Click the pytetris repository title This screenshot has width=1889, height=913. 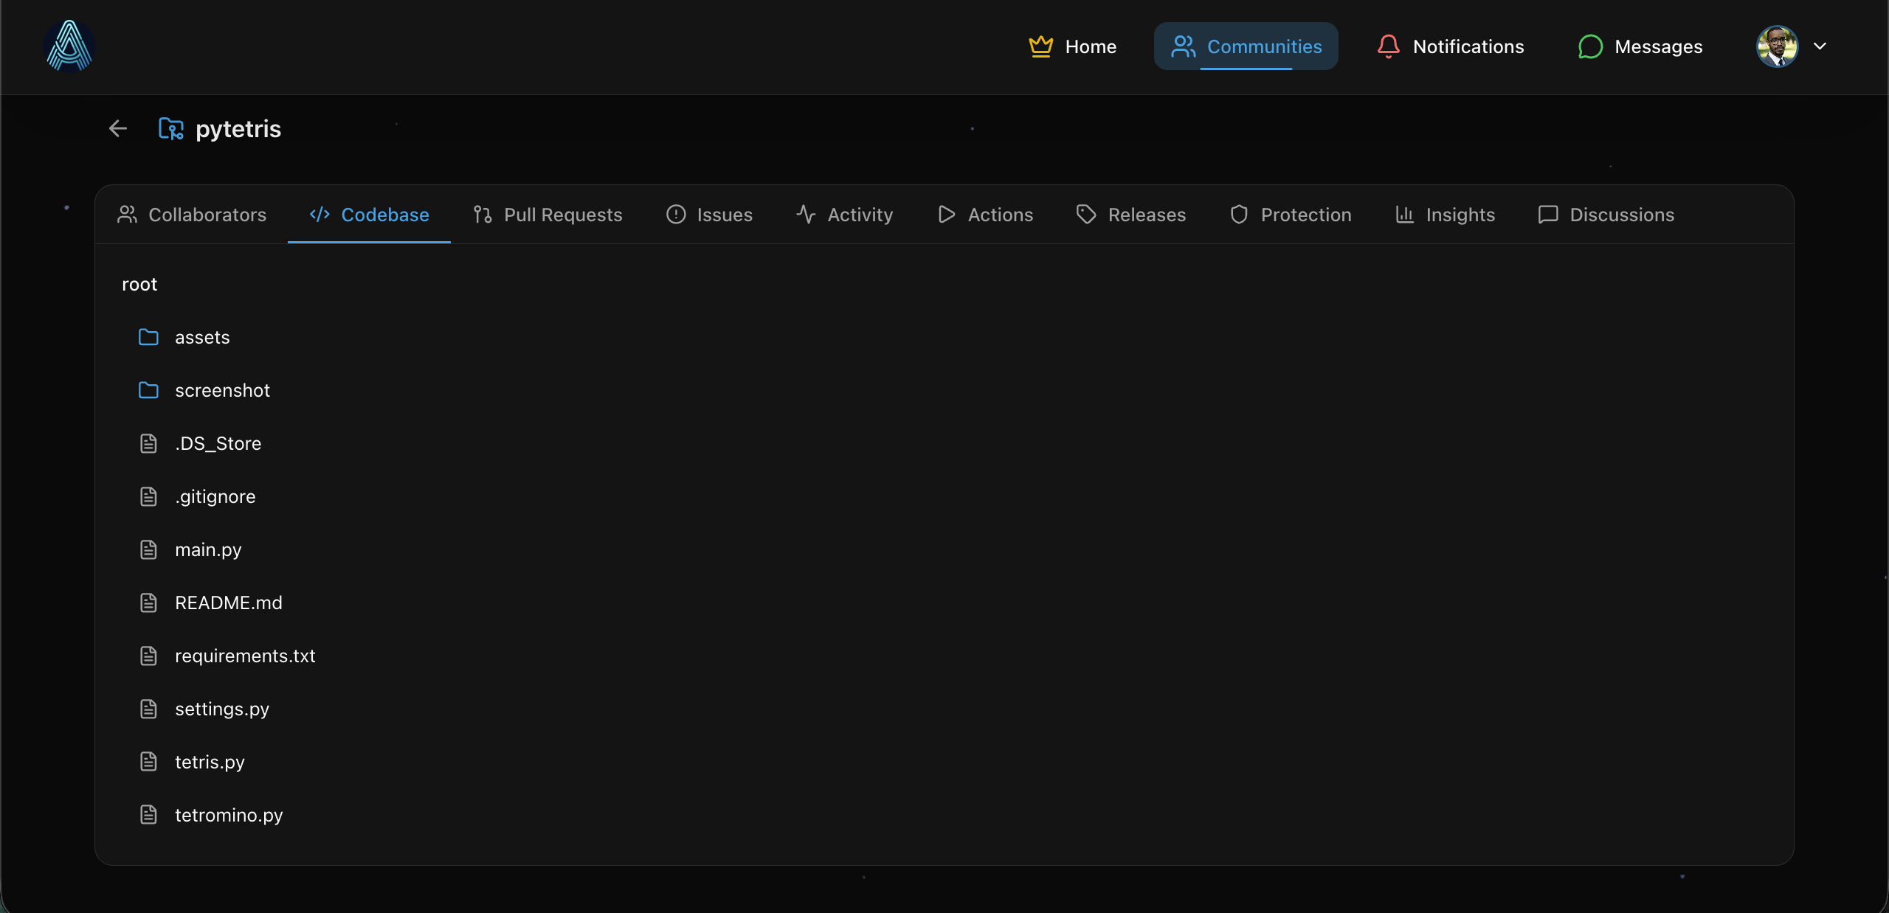tap(238, 129)
